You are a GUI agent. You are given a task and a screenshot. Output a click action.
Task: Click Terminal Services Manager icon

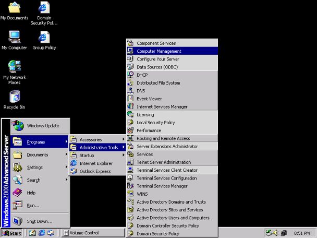coord(130,186)
